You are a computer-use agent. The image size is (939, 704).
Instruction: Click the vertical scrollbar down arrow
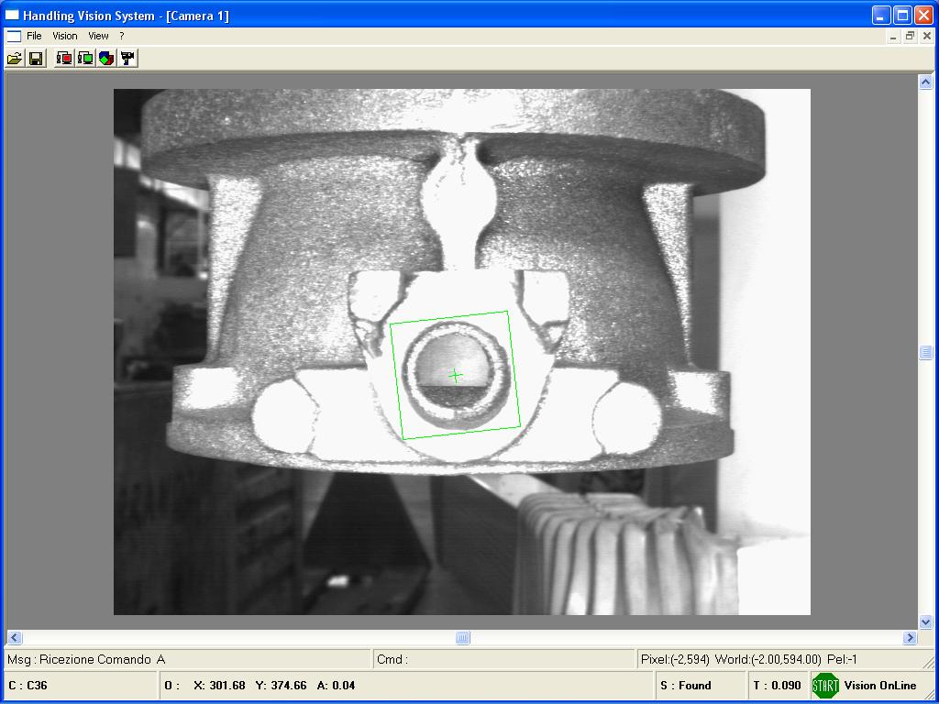coord(925,622)
